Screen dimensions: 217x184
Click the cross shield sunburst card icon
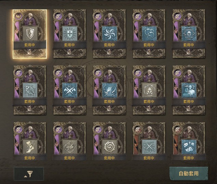69,34
